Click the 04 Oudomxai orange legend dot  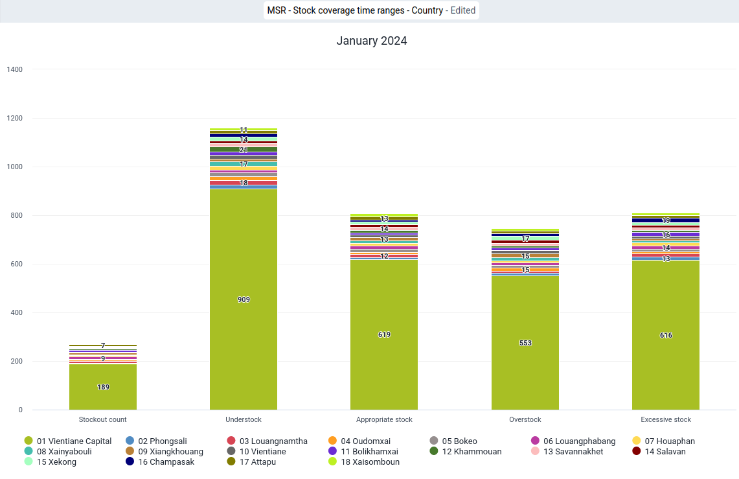point(332,441)
